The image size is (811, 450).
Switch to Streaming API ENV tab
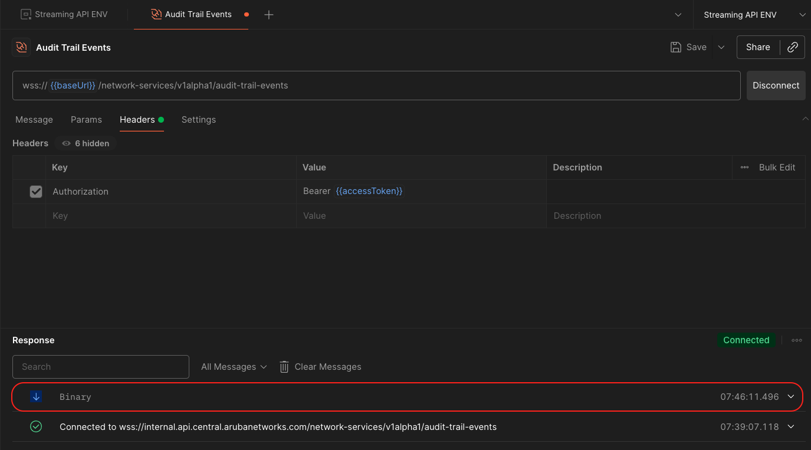[64, 15]
